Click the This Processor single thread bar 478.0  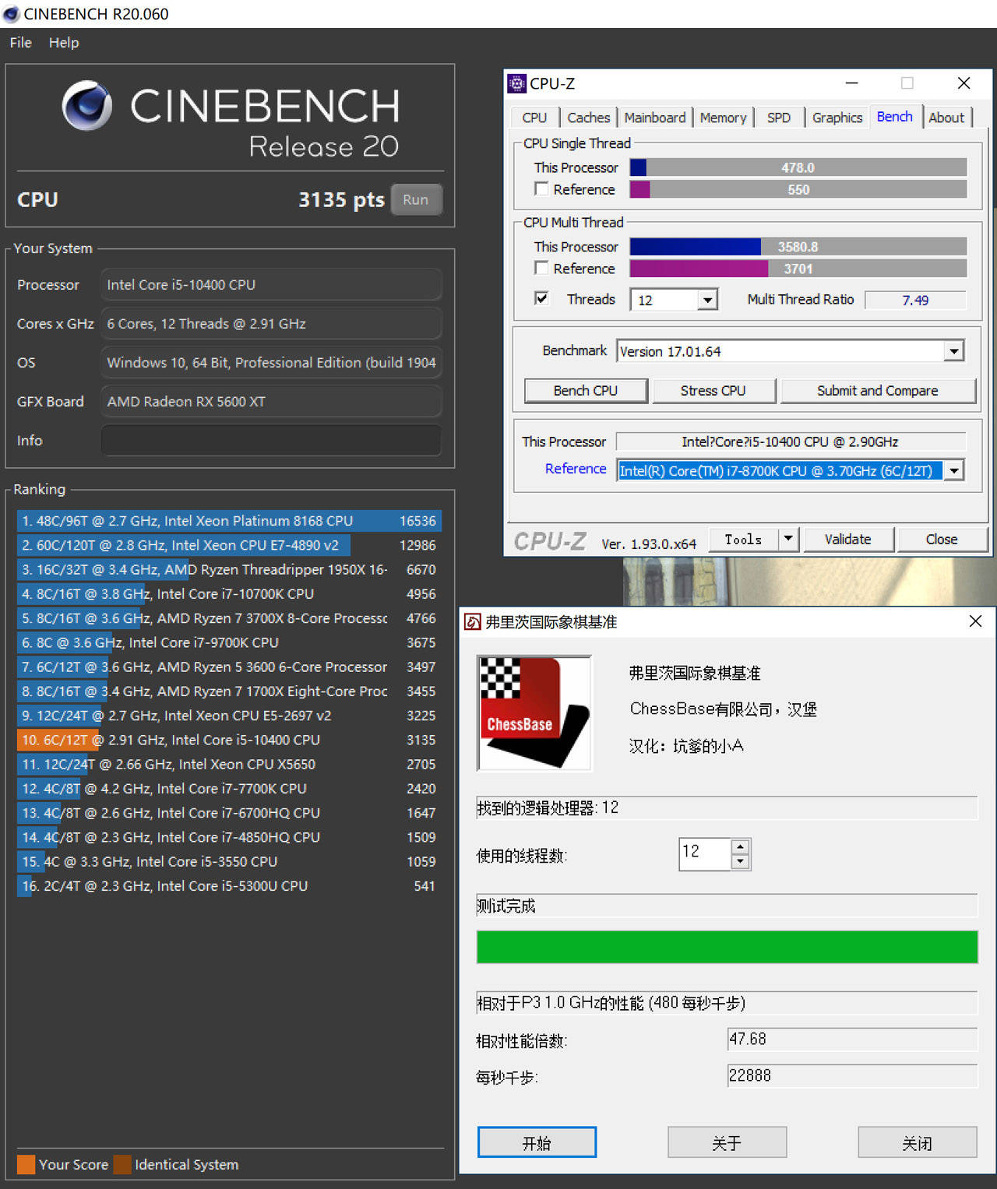(798, 167)
